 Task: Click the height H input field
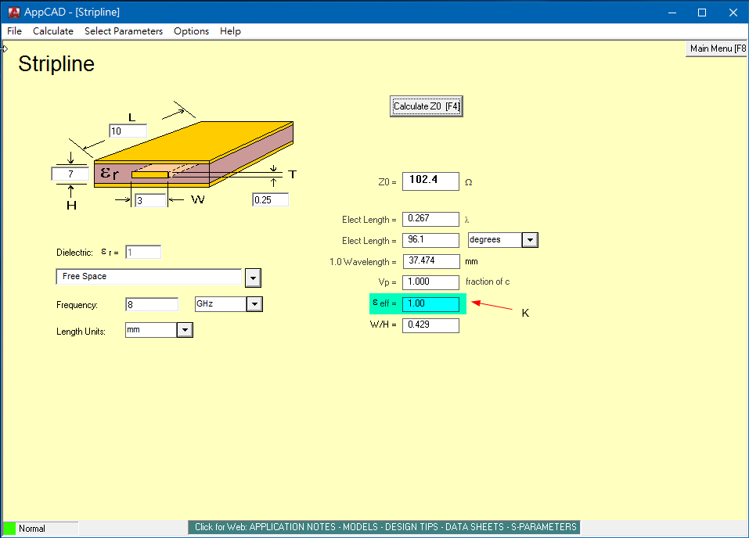pos(70,174)
